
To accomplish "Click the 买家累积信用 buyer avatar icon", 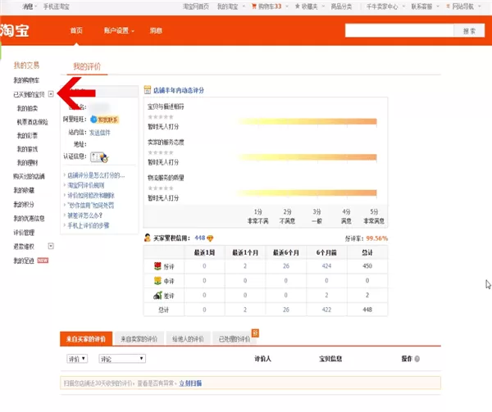I will [147, 238].
